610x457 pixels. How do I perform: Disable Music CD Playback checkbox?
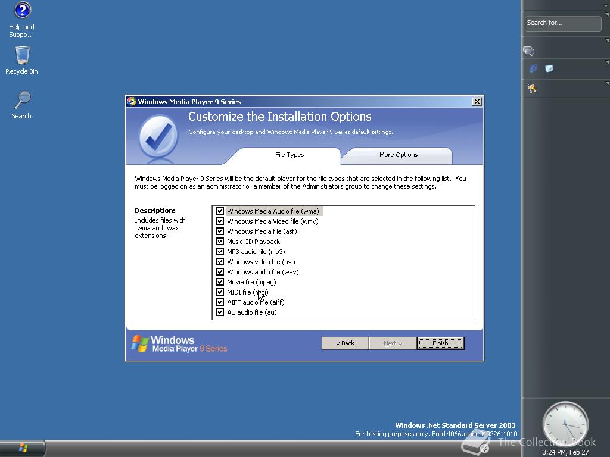[x=220, y=242]
